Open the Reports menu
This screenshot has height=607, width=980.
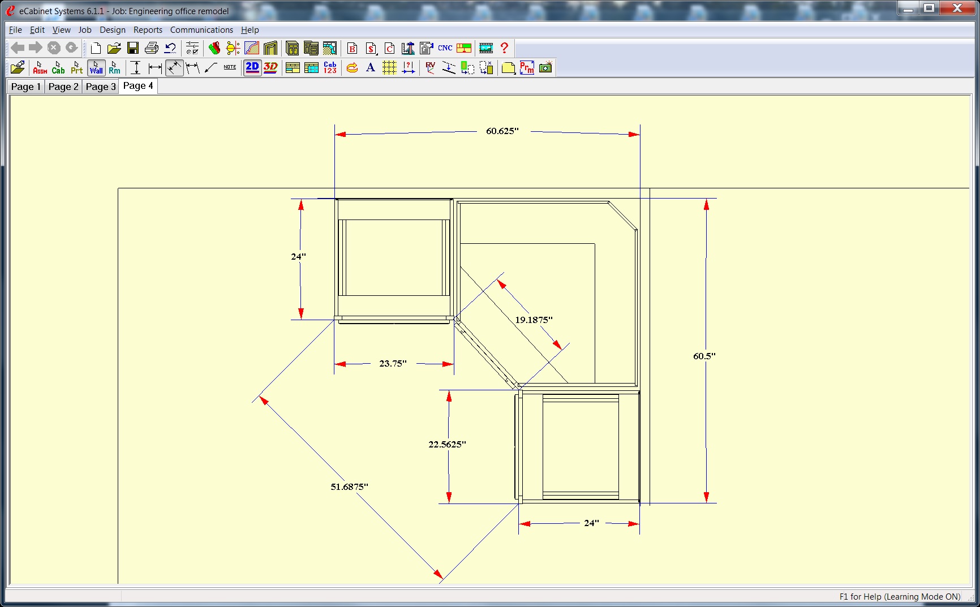tap(148, 30)
